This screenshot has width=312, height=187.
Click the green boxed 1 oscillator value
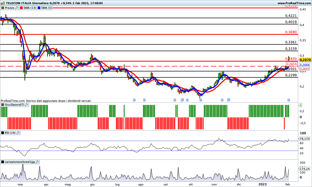(301, 105)
